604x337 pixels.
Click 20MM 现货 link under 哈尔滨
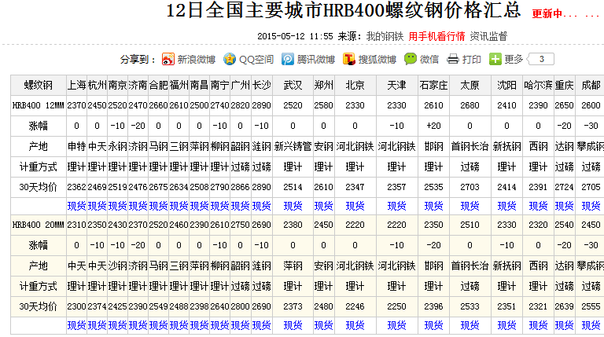coord(538,325)
